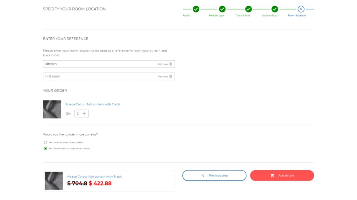Select Yes, I want to order more curtains
Image resolution: width=357 pixels, height=200 pixels.
click(45, 142)
